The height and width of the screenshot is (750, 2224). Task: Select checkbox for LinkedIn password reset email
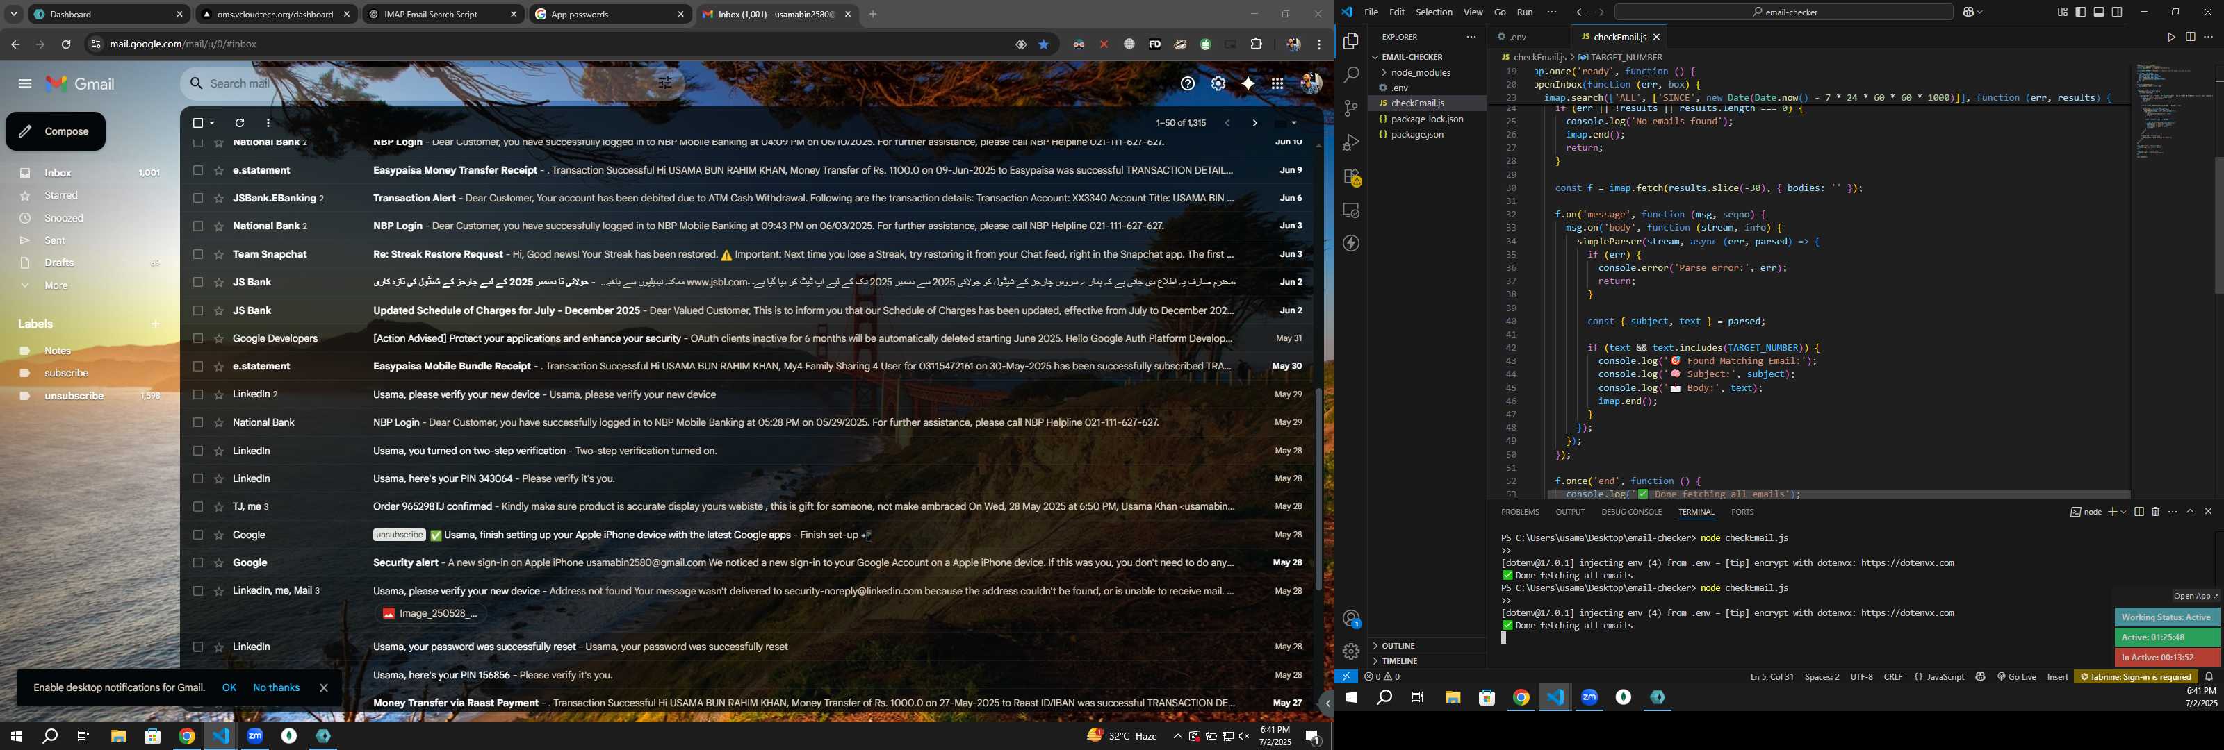coord(197,647)
